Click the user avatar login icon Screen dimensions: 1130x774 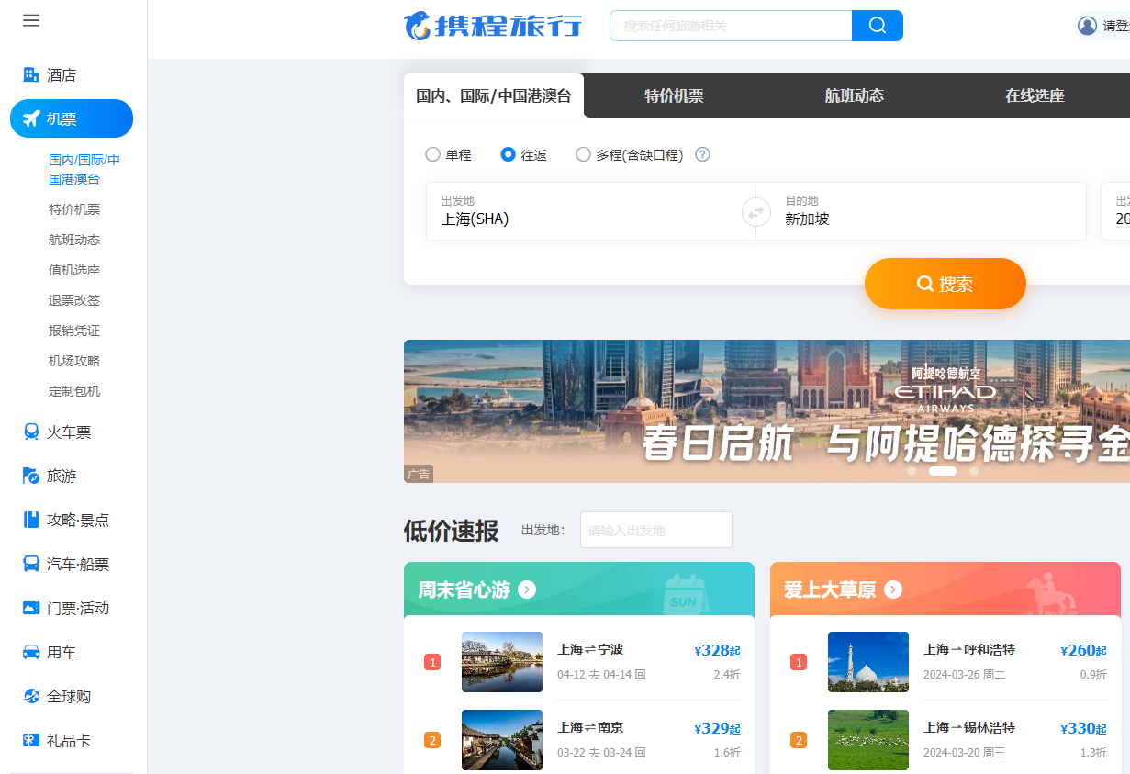tap(1088, 26)
